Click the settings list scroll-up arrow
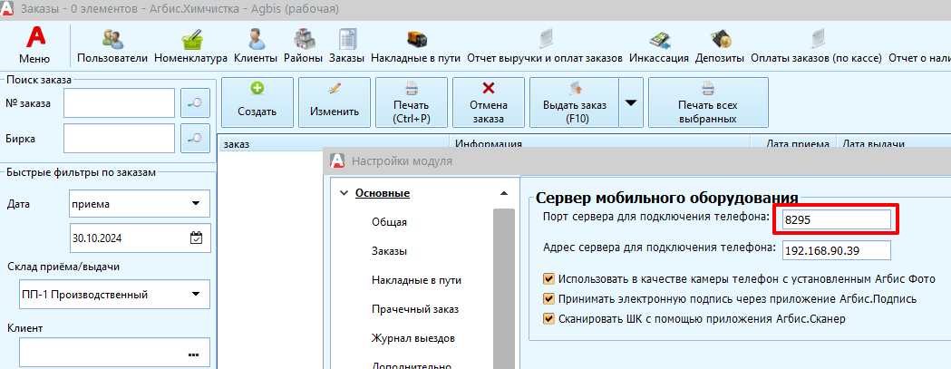 503,194
